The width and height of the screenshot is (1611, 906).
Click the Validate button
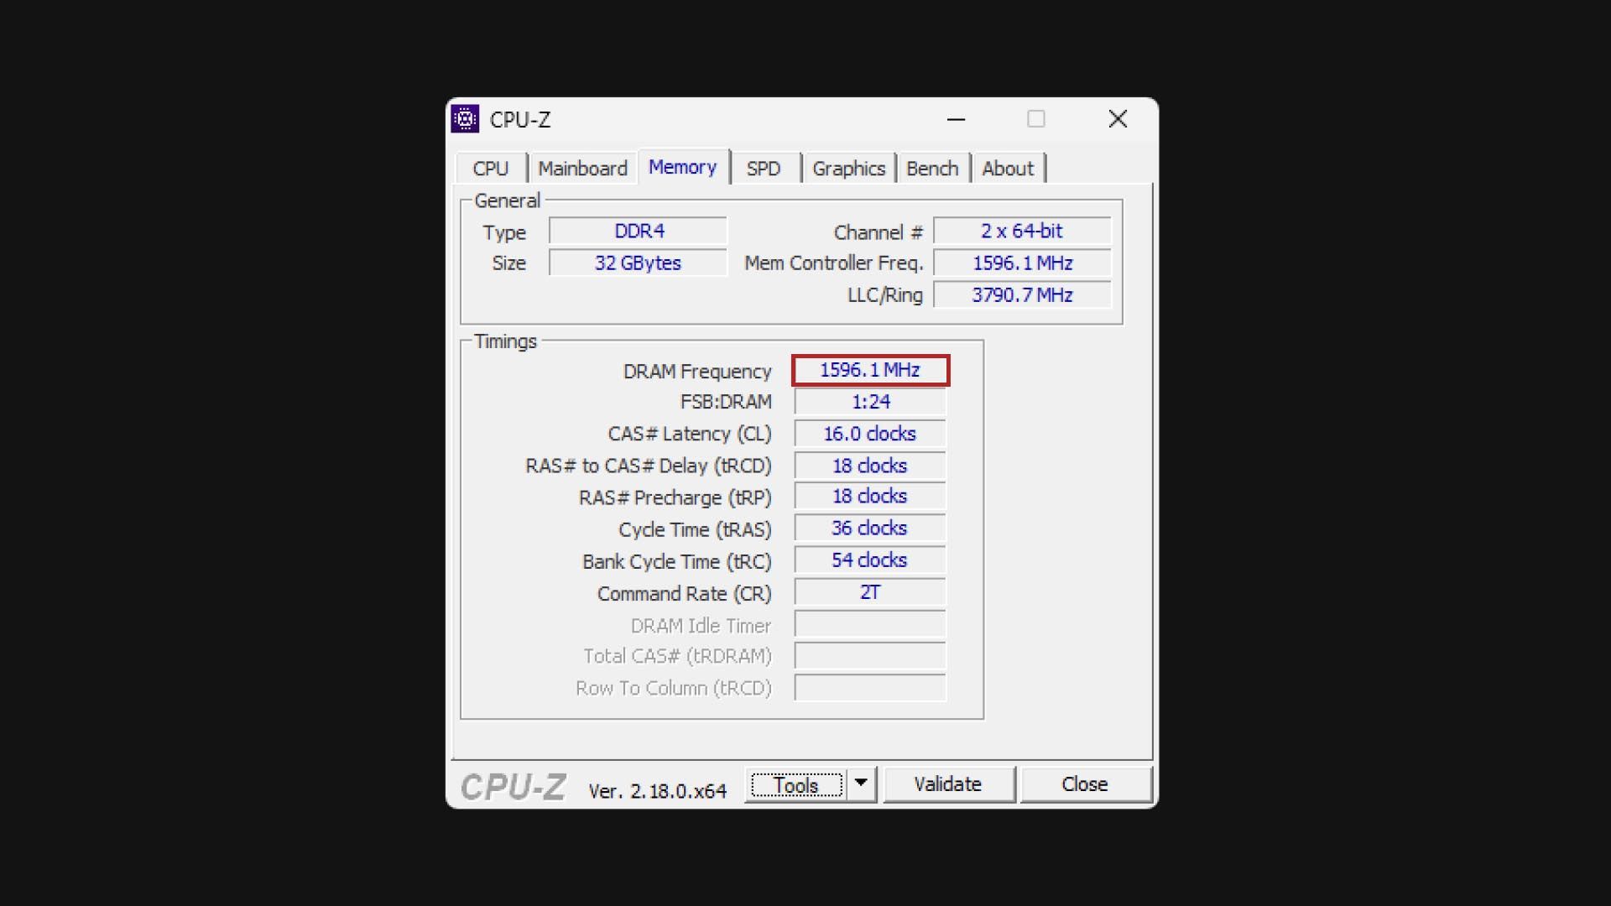pos(947,784)
